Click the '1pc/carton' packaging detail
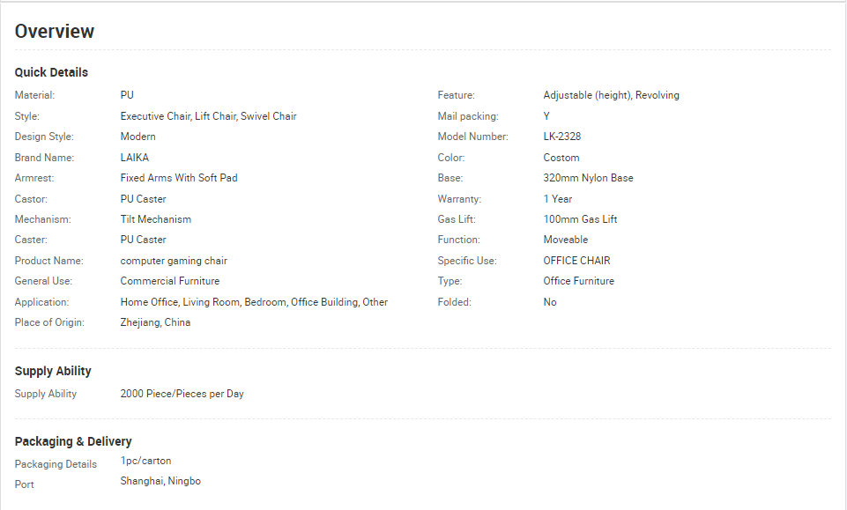Screen dimensions: 847x510 coord(145,461)
